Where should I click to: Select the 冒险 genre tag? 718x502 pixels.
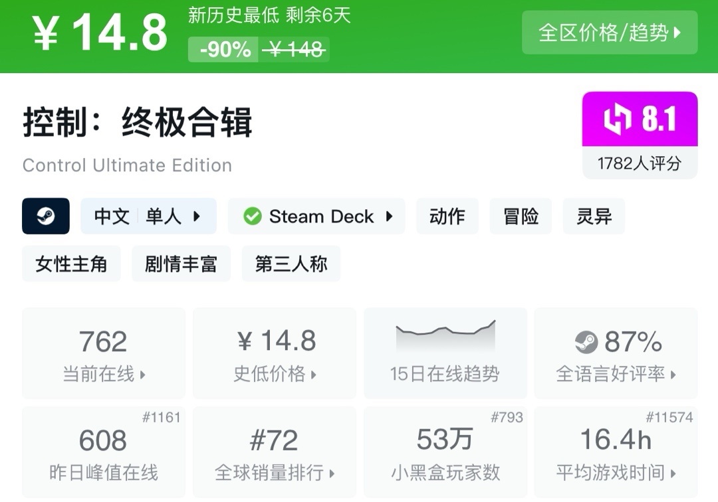[x=521, y=216]
